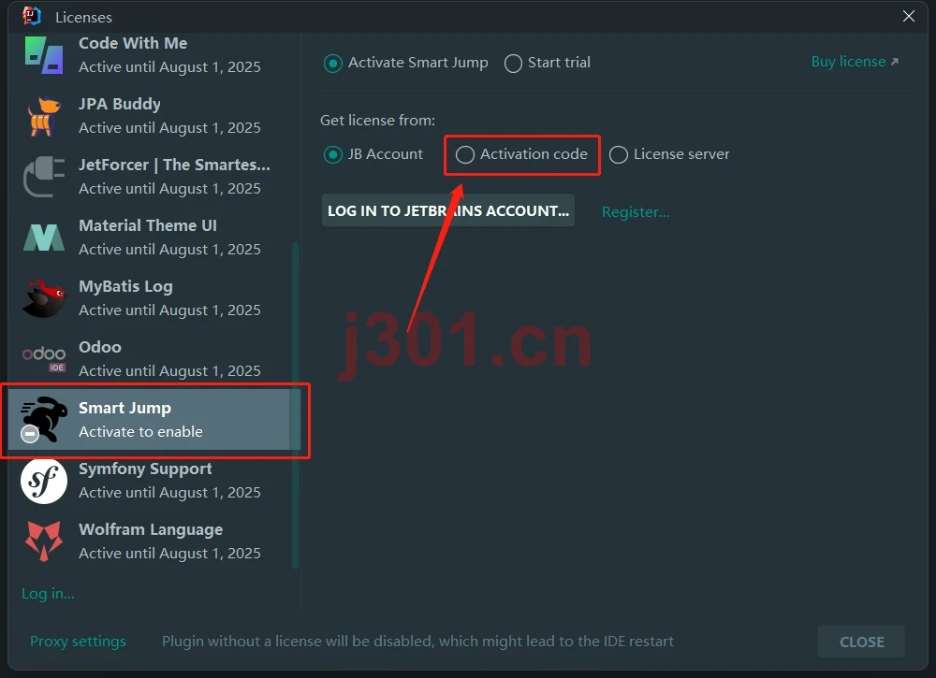Click the Symfony Support sf icon
This screenshot has width=936, height=678.
point(44,481)
